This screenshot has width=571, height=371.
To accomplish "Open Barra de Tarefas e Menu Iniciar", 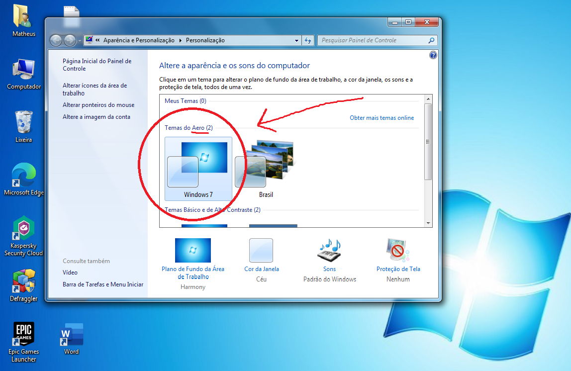I will (x=102, y=284).
